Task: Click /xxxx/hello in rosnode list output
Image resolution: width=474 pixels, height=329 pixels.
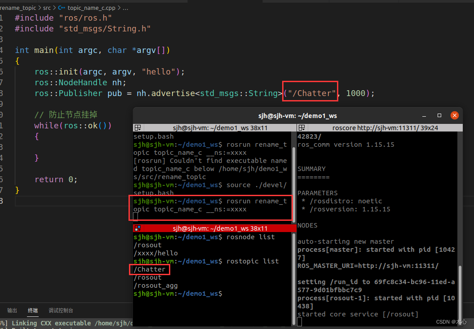Action: pyautogui.click(x=156, y=253)
